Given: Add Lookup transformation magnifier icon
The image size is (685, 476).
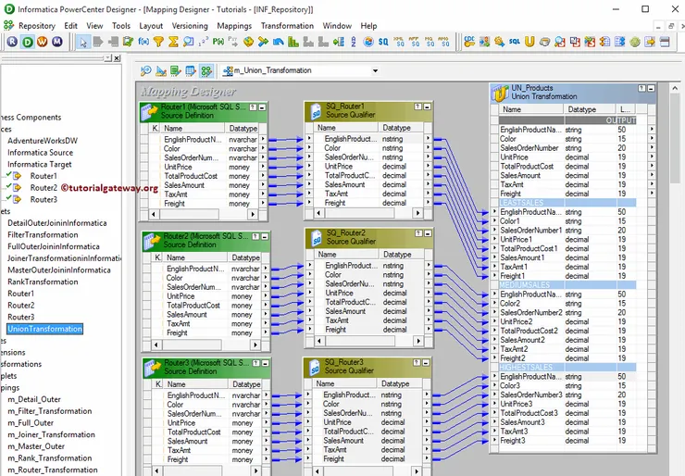Looking at the screenshot, I should (188, 42).
